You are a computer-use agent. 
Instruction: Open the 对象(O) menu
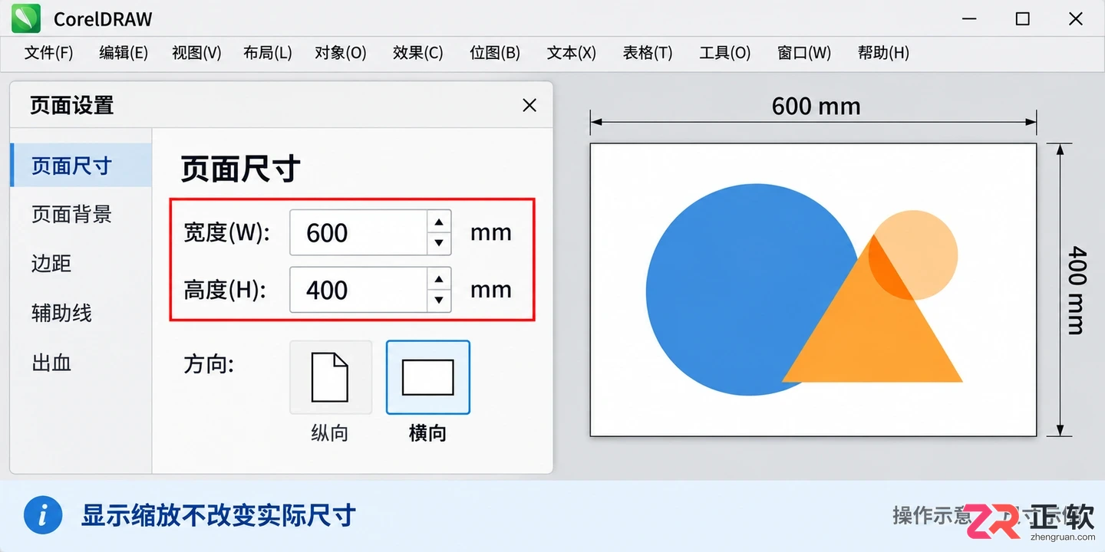341,53
